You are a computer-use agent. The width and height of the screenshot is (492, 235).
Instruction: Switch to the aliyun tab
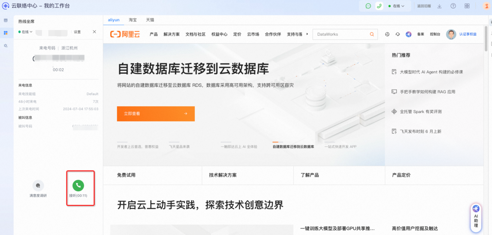coord(114,20)
